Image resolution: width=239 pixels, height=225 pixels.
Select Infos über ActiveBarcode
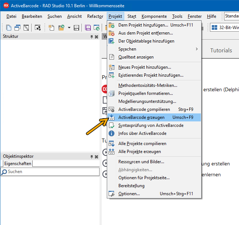coord(154,133)
